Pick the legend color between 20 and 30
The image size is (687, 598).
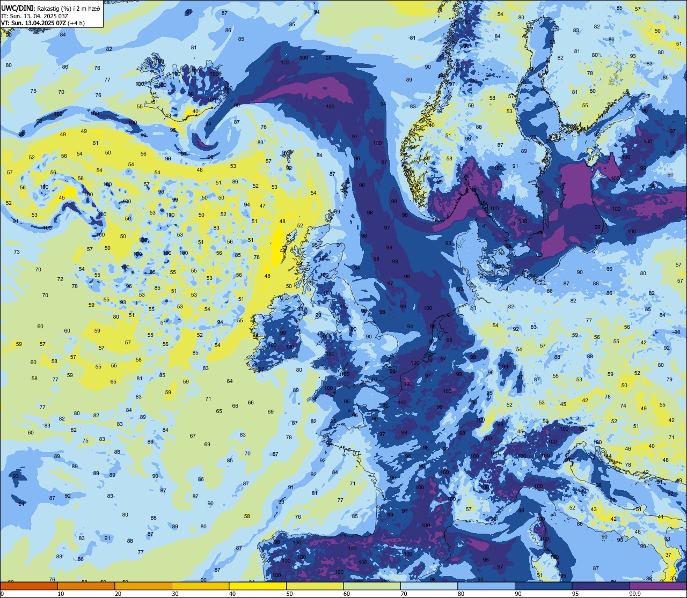(143, 586)
